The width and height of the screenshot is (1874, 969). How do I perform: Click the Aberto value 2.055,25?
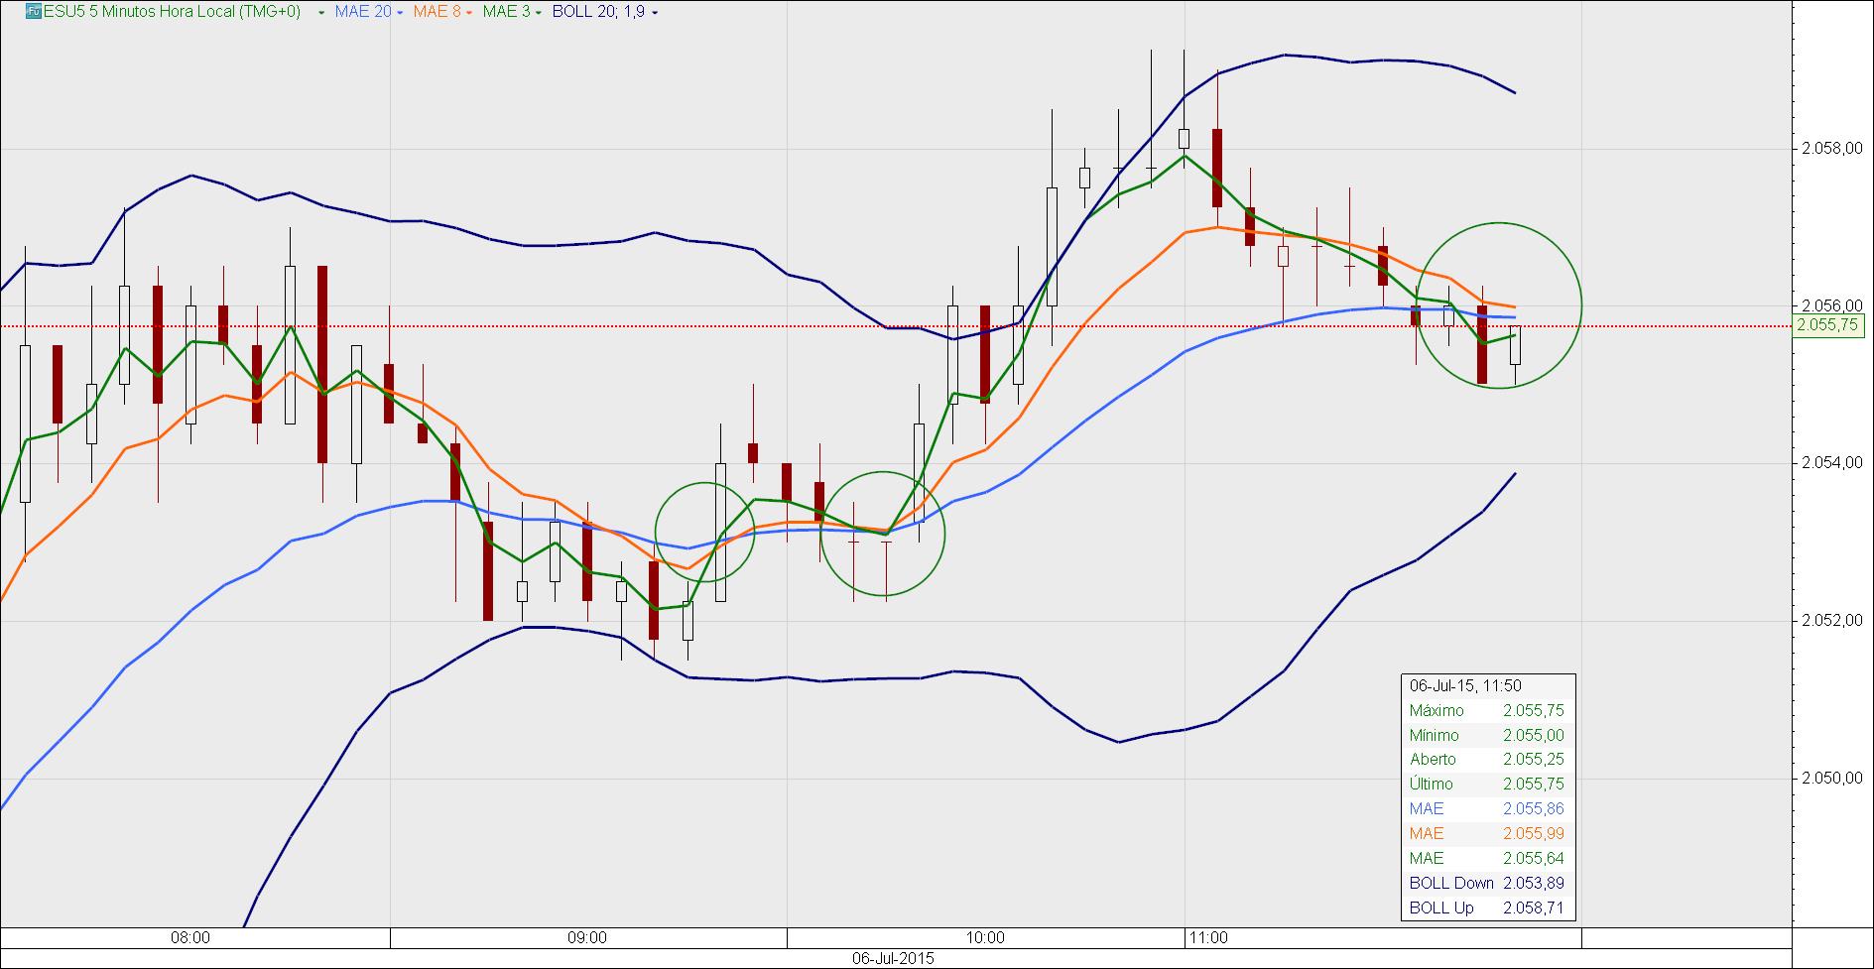(x=1533, y=760)
